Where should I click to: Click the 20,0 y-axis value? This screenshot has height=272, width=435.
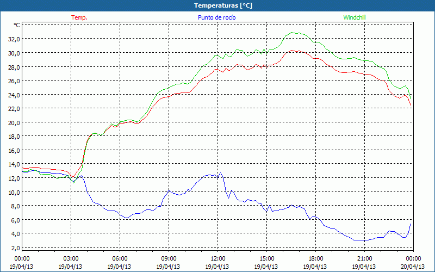15,123
